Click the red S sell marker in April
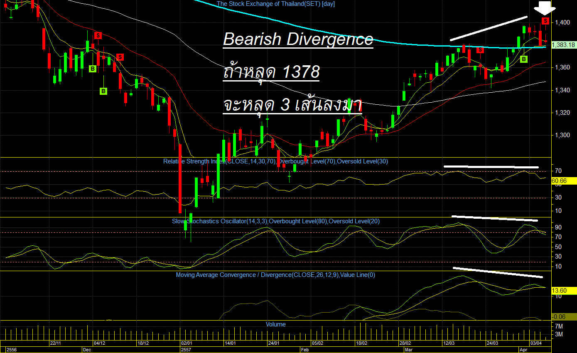Screen dimensions: 577x353 point(545,20)
